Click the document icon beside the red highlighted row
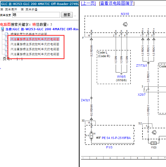Viewport: 166px width, 167px height. click(6, 39)
